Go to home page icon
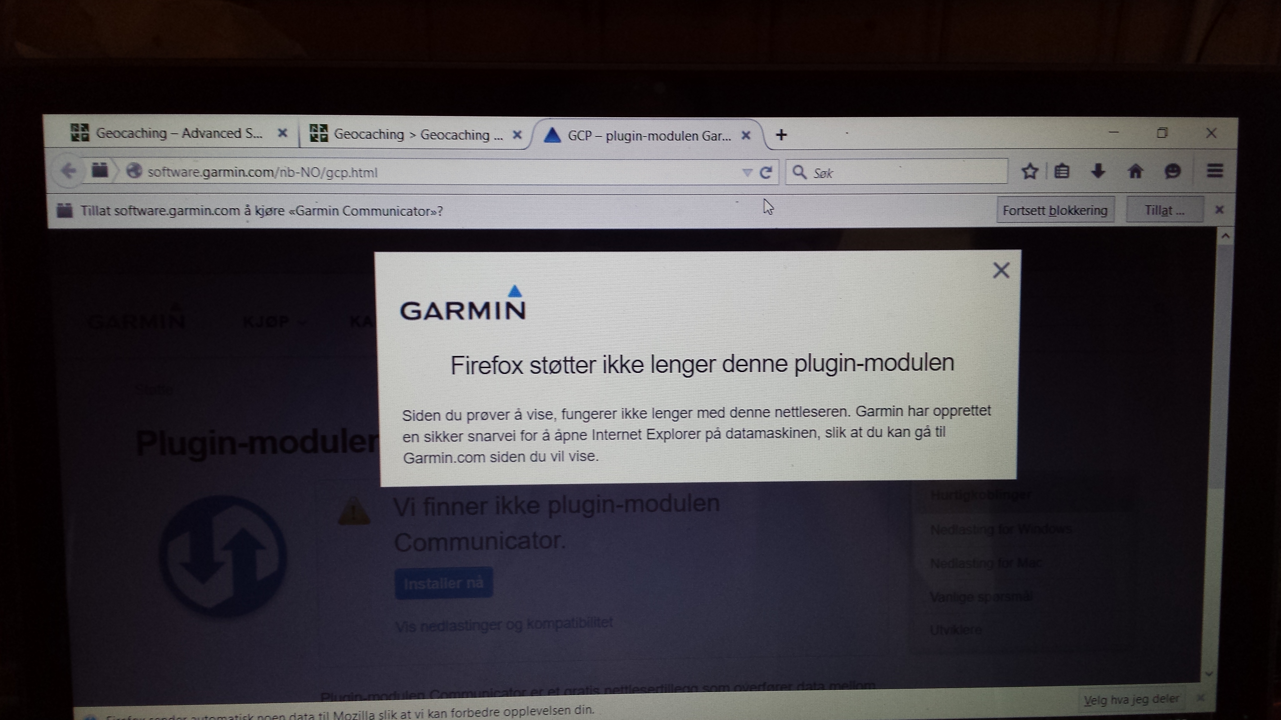 click(1135, 171)
